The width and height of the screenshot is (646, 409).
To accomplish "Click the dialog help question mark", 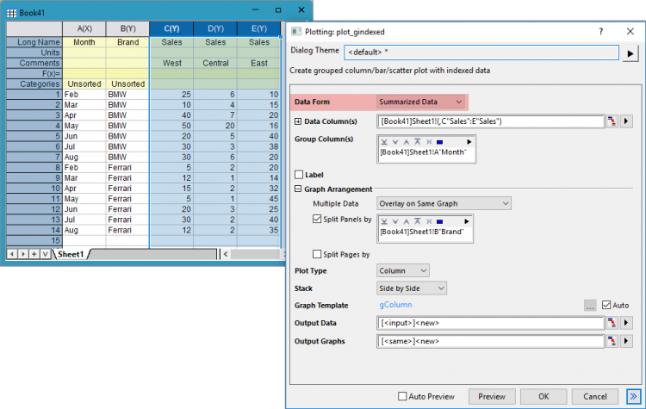I will [x=600, y=31].
